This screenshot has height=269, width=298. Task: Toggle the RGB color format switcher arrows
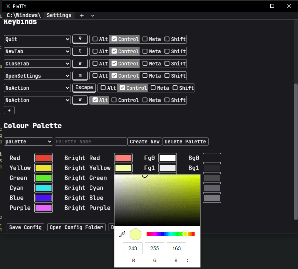[x=188, y=261]
